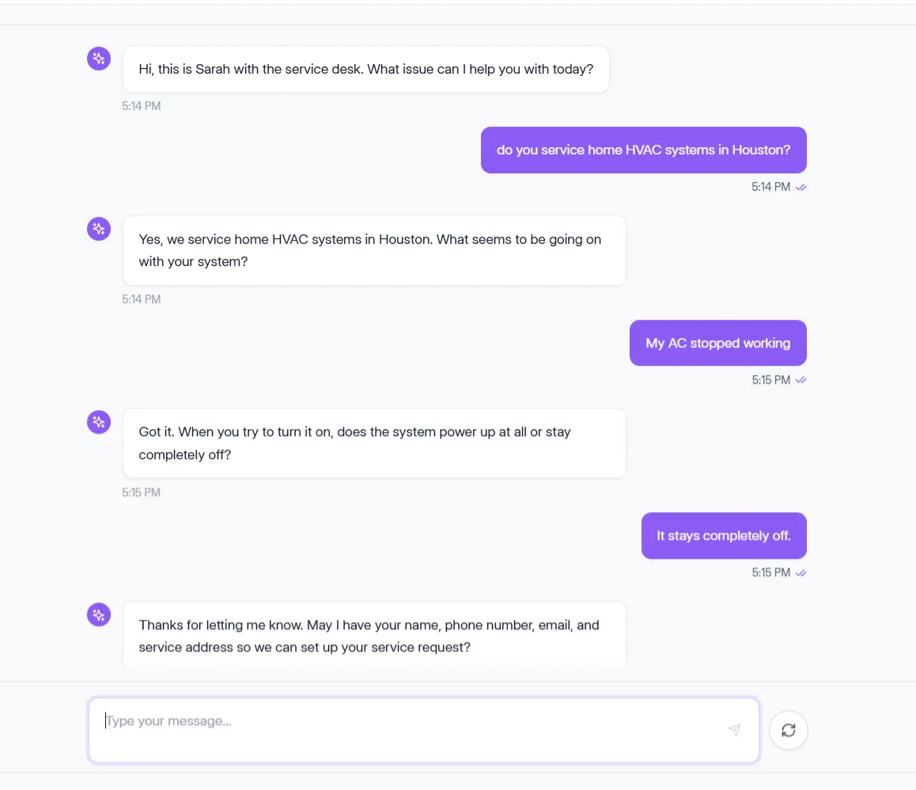Click read receipt under 'My AC stopped working'
This screenshot has height=790, width=916.
pos(801,380)
